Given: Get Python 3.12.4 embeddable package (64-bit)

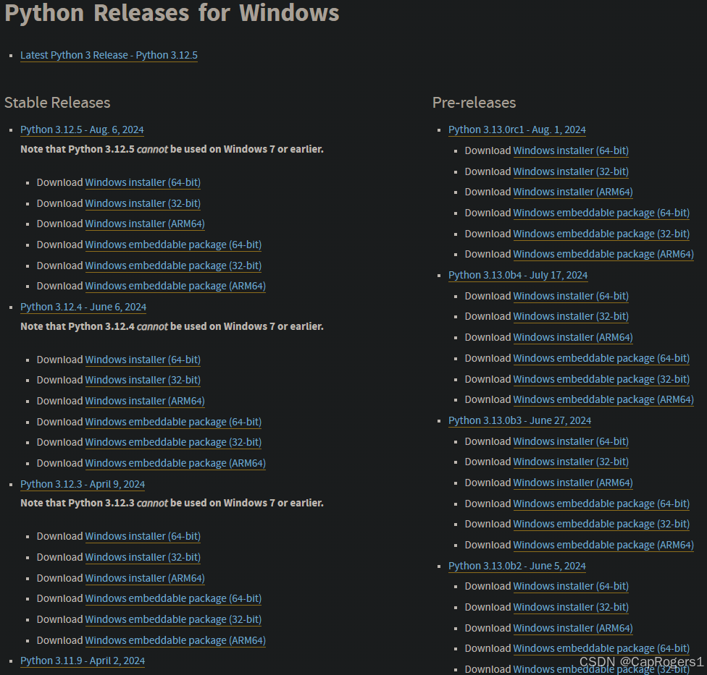Looking at the screenshot, I should pyautogui.click(x=173, y=422).
